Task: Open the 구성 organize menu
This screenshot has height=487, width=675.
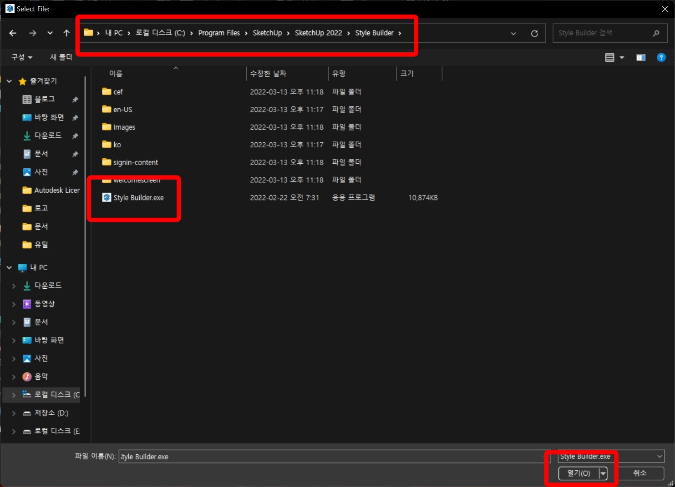Action: 22,57
